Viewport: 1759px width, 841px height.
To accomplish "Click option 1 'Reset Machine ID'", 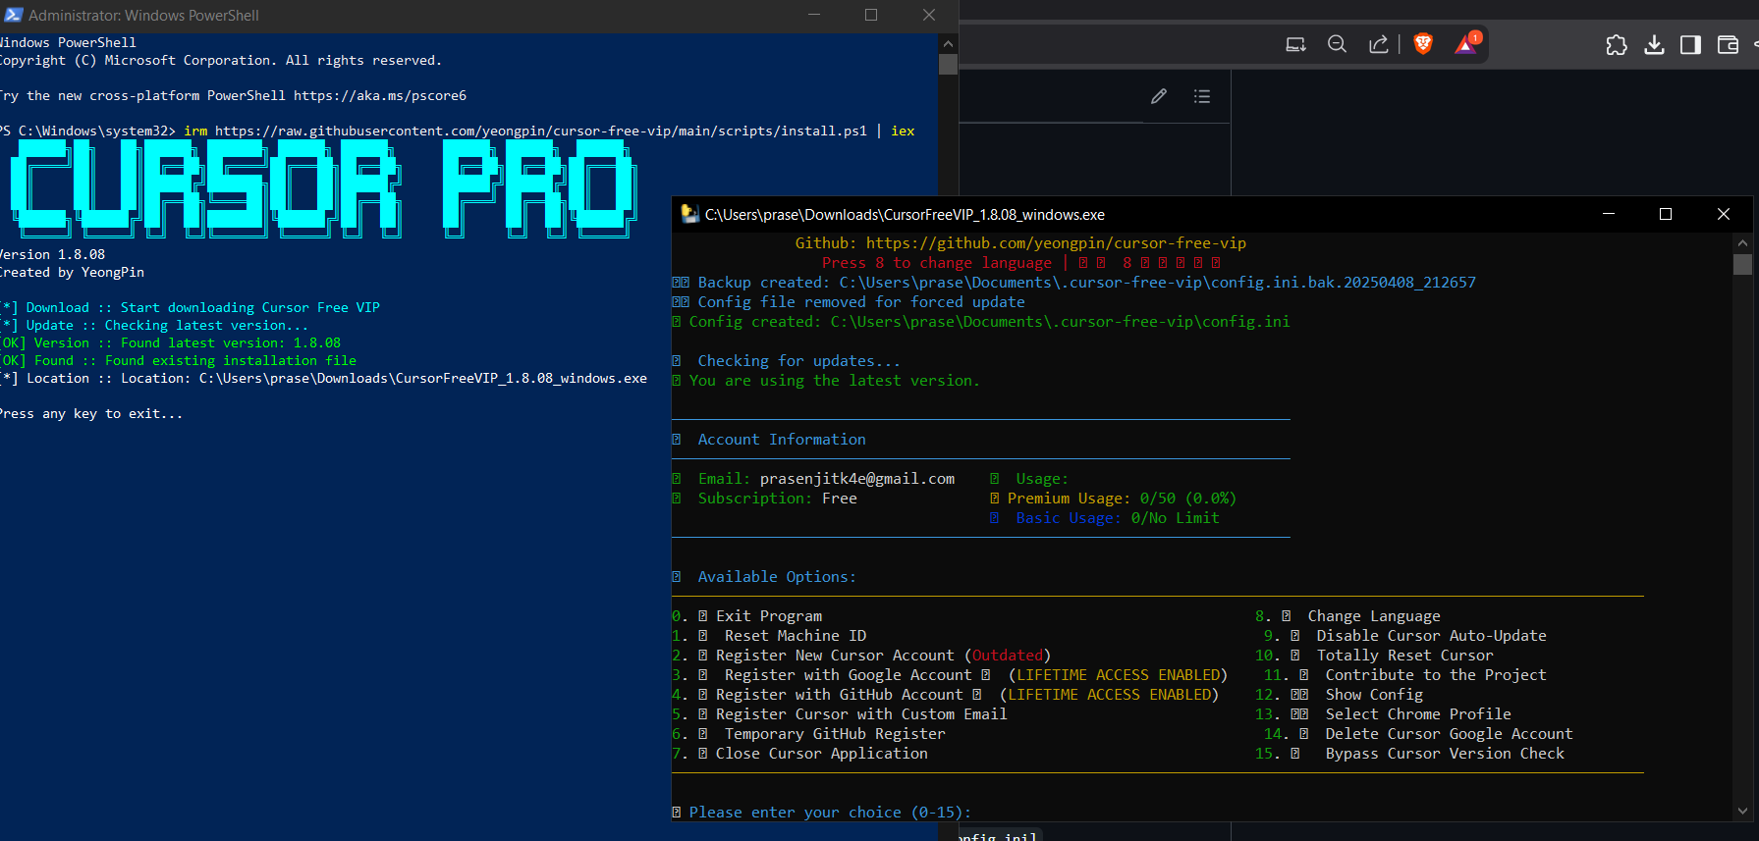I will [769, 636].
